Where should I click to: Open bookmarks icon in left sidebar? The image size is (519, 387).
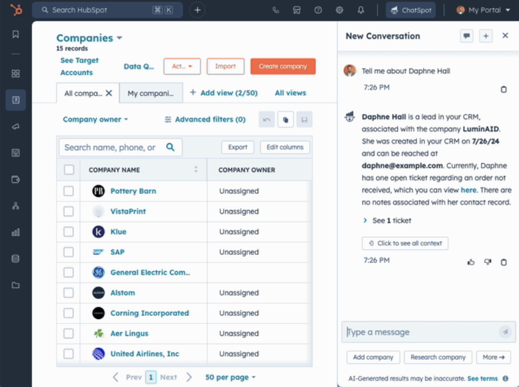tap(16, 34)
